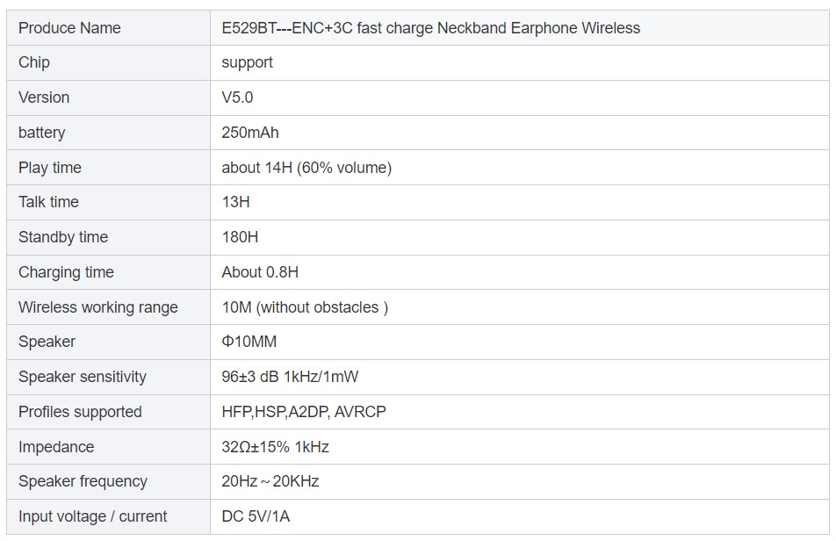Click the 'Wireless working range' label
The width and height of the screenshot is (836, 541).
98,307
